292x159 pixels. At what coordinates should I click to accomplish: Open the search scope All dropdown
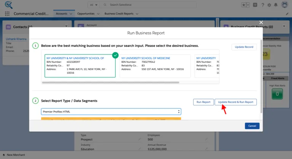coord(94,5)
